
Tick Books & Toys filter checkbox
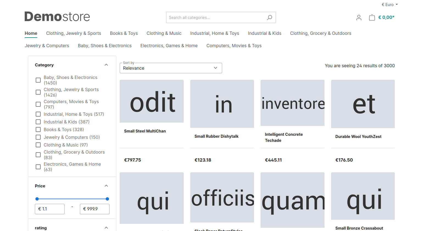pyautogui.click(x=38, y=129)
